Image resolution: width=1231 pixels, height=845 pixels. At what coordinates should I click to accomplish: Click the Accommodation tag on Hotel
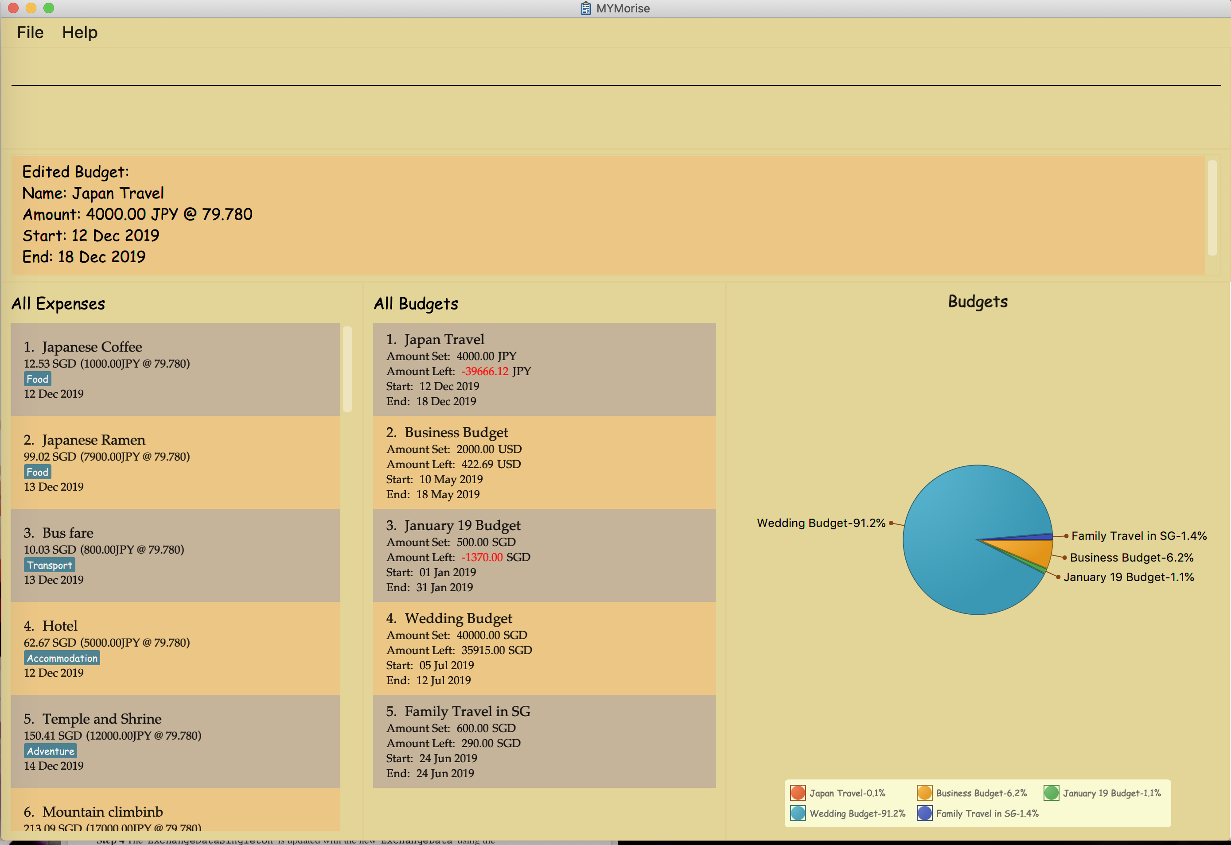(62, 658)
